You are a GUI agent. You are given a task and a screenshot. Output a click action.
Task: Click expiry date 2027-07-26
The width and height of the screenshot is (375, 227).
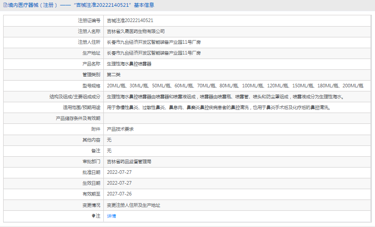(119, 194)
